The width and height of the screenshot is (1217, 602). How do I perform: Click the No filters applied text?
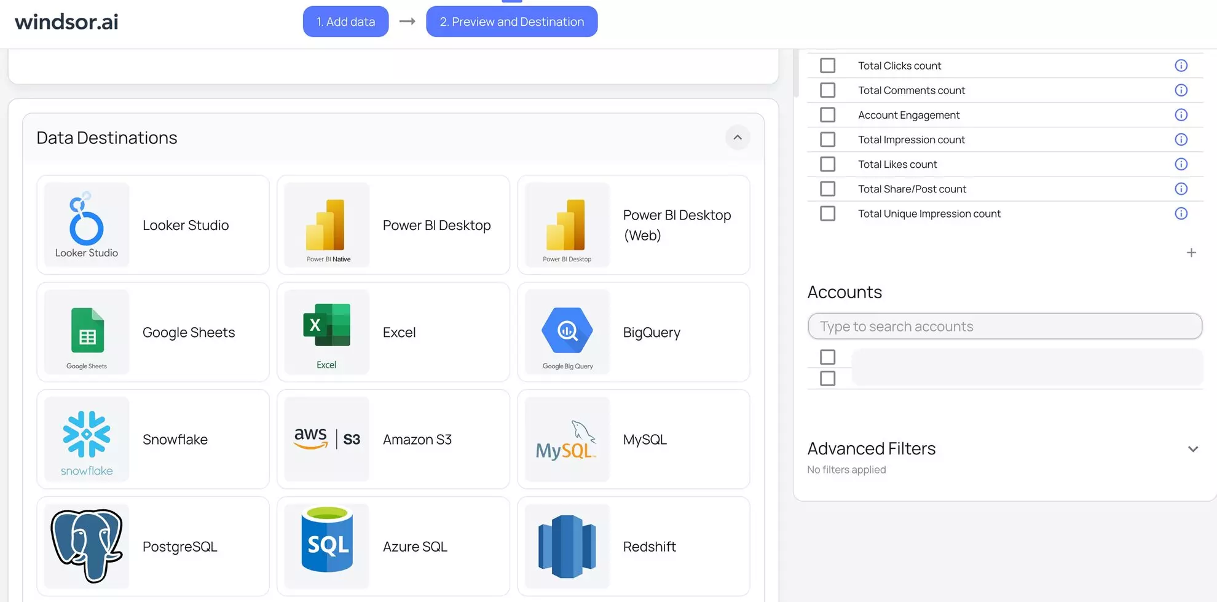coord(846,470)
